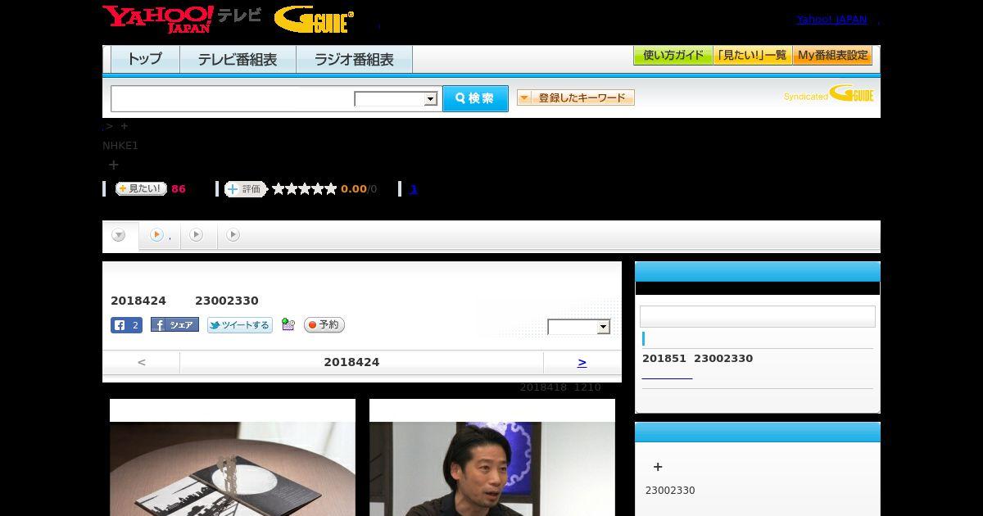Click the '201851 23002330' schedule text
Image resolution: width=983 pixels, height=516 pixels.
point(697,359)
